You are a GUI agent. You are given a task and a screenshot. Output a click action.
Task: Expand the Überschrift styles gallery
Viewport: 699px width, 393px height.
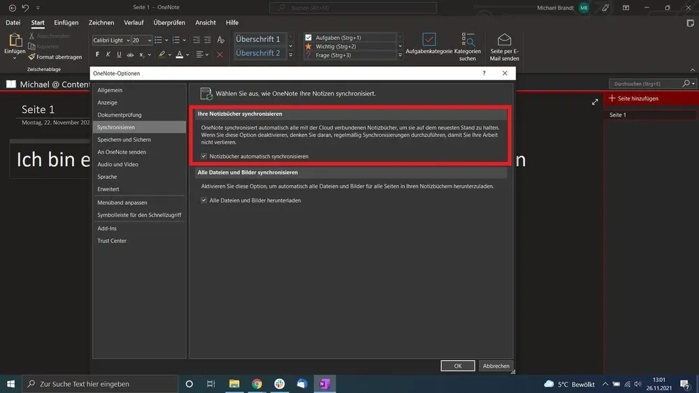tap(291, 55)
